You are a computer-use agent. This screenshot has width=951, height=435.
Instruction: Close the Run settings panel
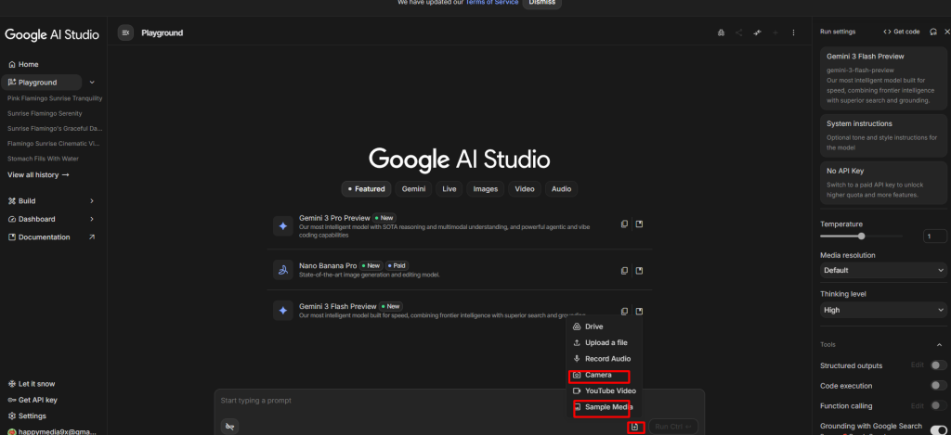click(x=945, y=32)
